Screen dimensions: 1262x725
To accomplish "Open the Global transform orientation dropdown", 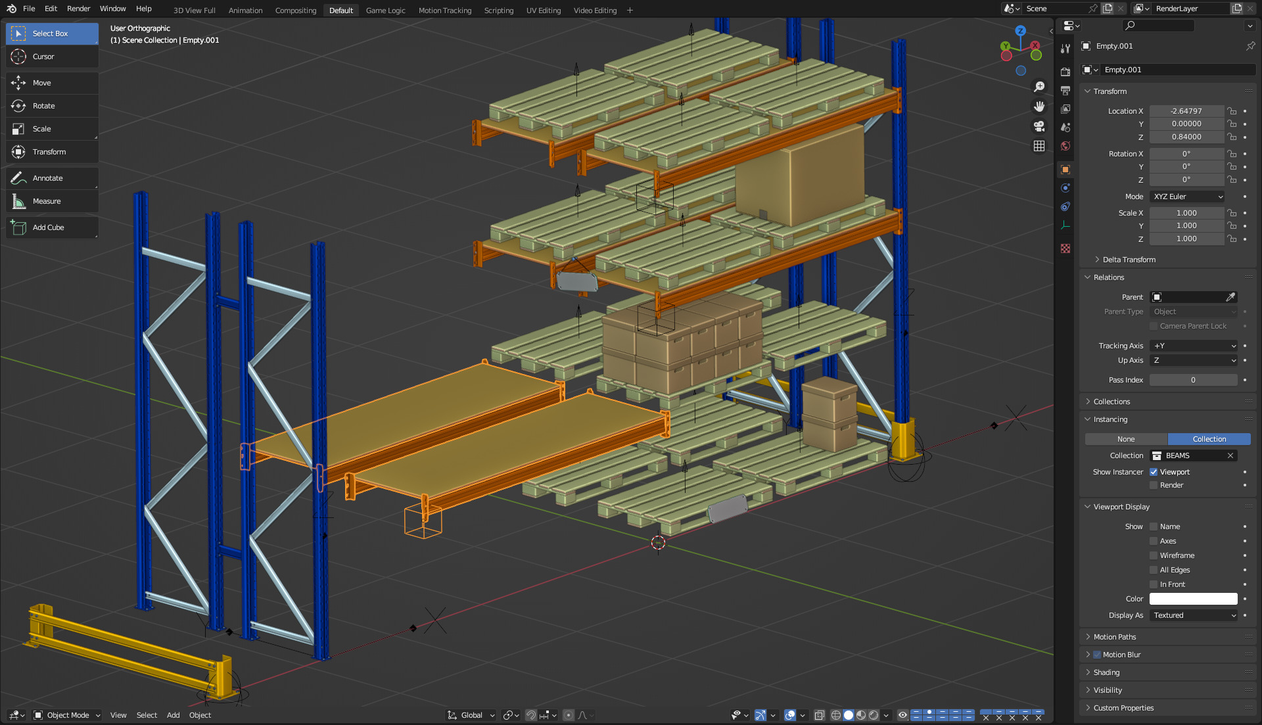I will click(x=471, y=715).
